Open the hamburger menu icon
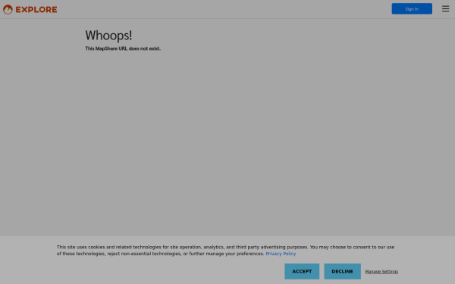This screenshot has height=284, width=455. (445, 8)
